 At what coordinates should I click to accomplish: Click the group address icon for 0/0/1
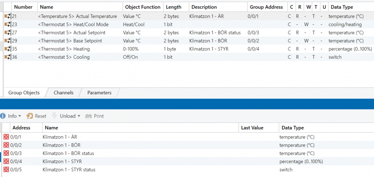point(6,137)
